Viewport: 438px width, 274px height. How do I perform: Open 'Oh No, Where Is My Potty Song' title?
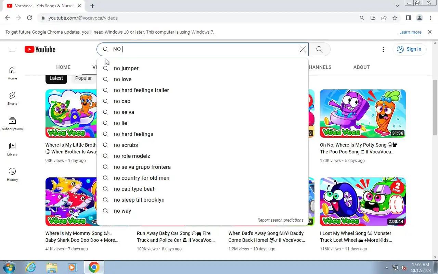pos(359,148)
